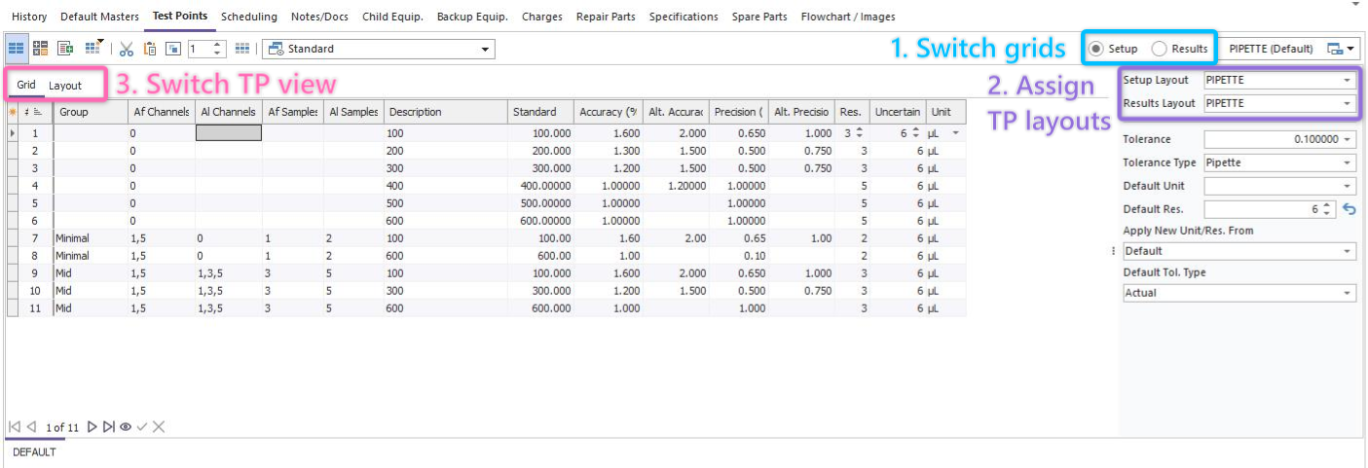Jump to the last record in navigator

(108, 427)
